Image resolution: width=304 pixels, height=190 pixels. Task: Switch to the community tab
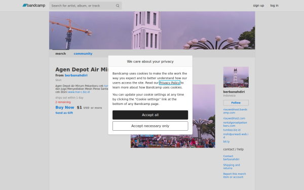click(83, 54)
